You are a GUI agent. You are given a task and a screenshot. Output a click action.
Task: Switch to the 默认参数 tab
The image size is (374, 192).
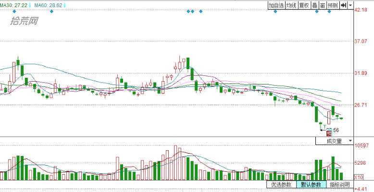point(312,184)
